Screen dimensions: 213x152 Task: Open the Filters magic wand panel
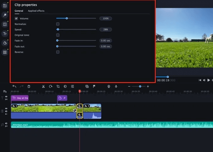tap(5, 15)
